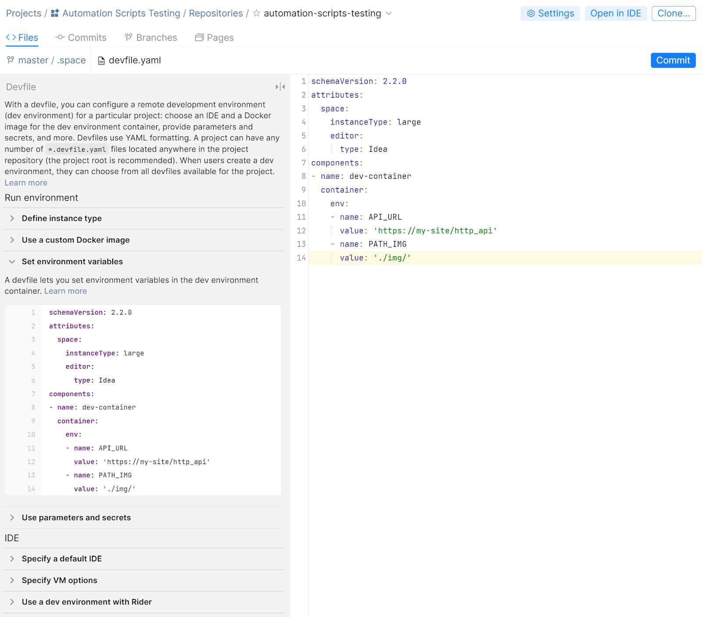Image resolution: width=702 pixels, height=617 pixels.
Task: Switch to the Commits tab
Action: point(81,38)
